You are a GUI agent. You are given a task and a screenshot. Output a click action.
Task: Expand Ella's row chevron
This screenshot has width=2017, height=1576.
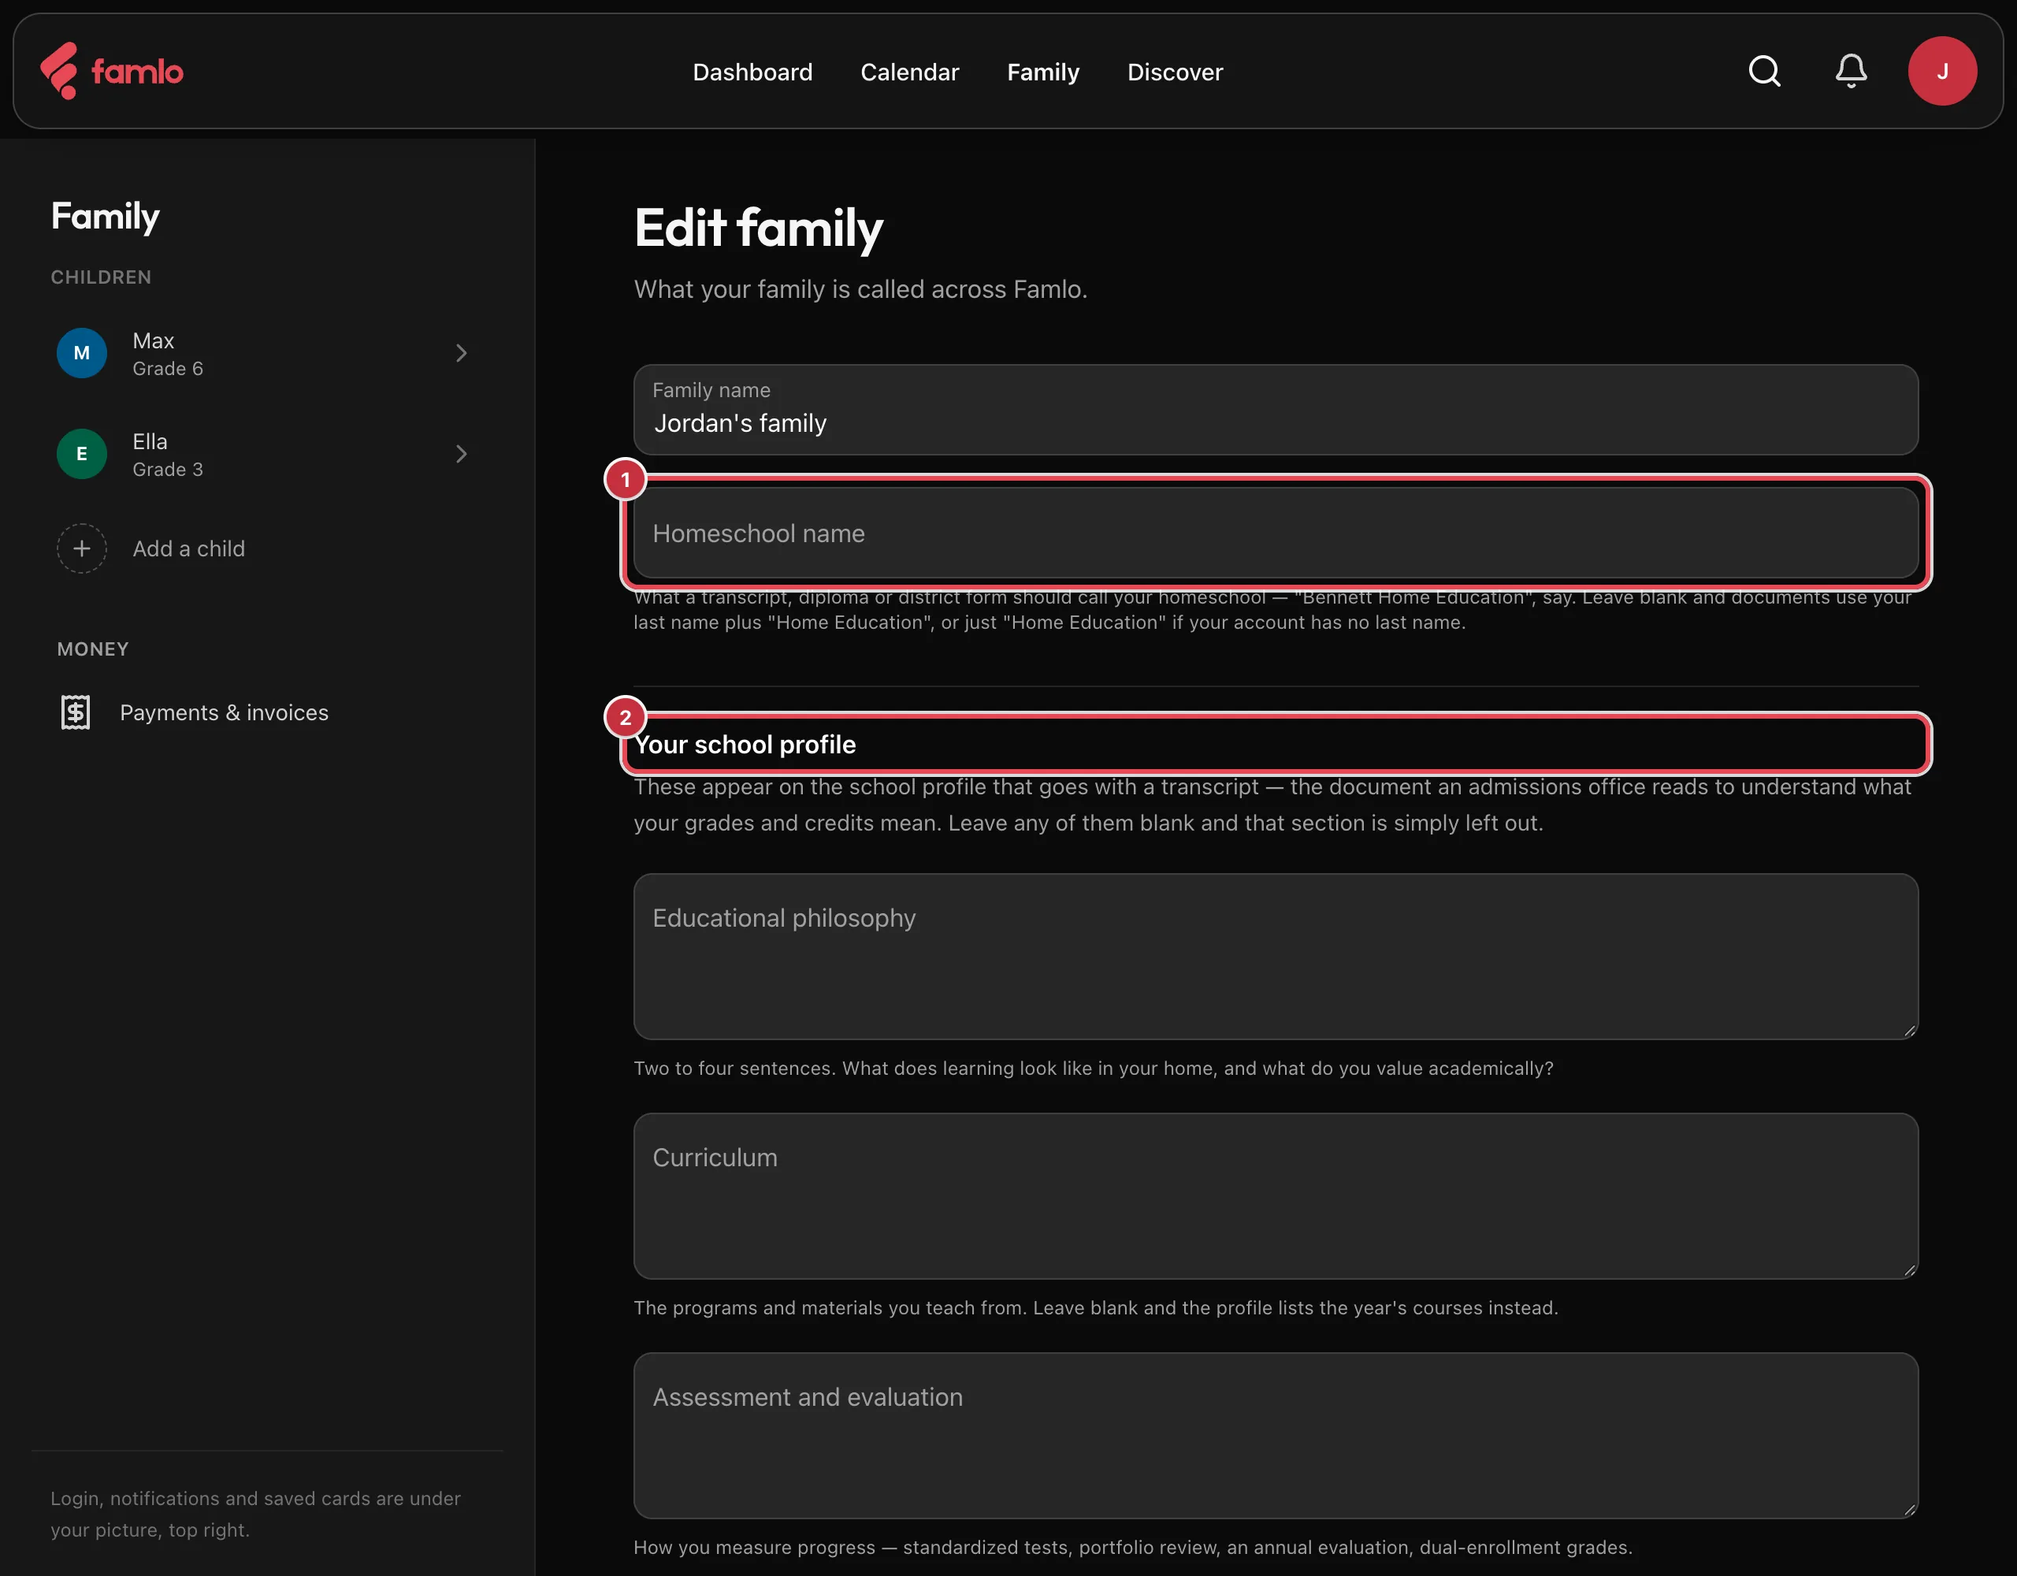tap(461, 454)
